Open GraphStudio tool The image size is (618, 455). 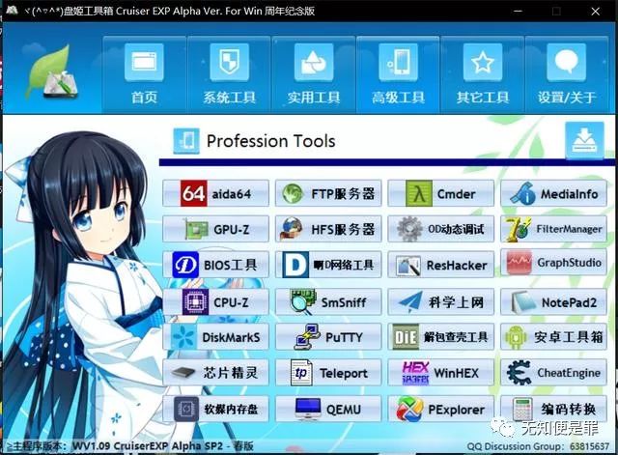click(553, 262)
